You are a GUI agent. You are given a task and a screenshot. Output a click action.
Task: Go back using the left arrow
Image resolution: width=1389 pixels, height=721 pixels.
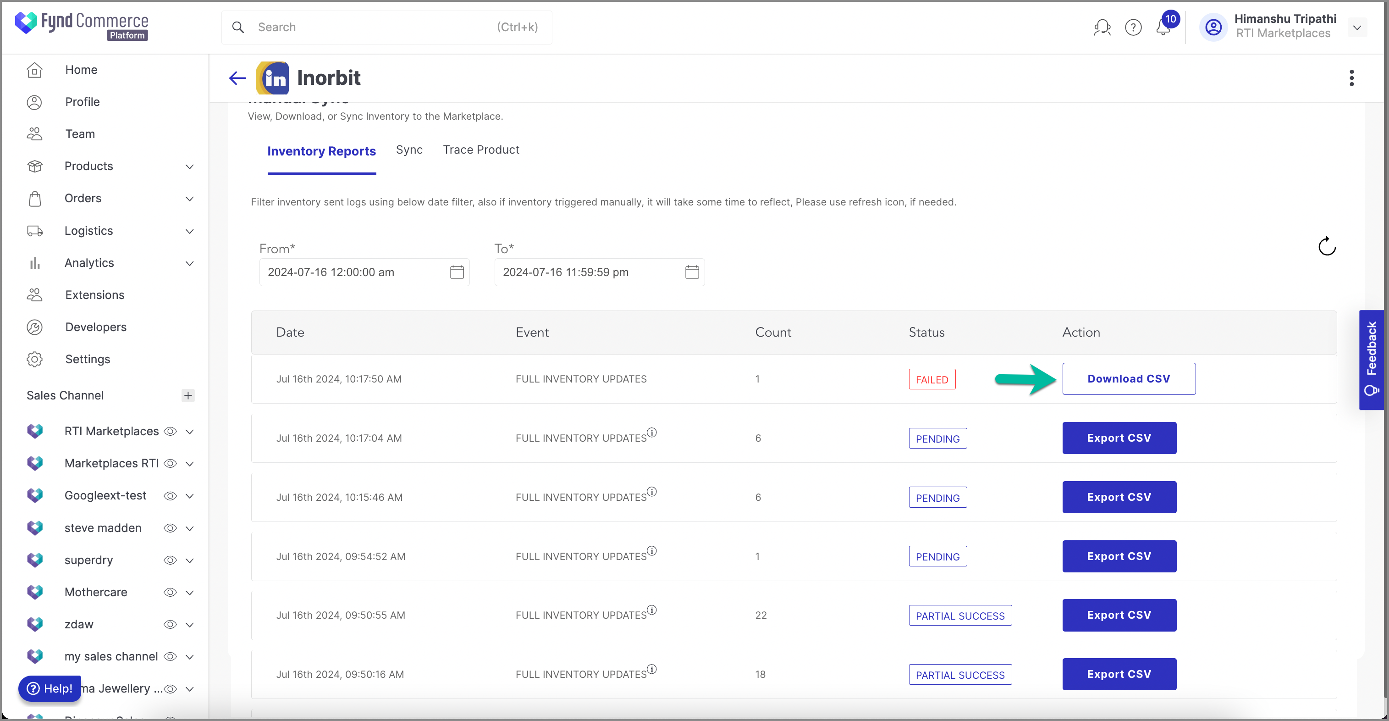237,78
